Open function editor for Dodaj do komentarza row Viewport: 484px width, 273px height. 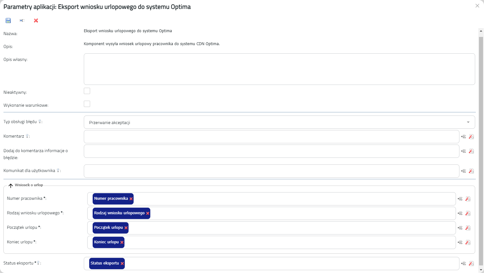coord(471,151)
